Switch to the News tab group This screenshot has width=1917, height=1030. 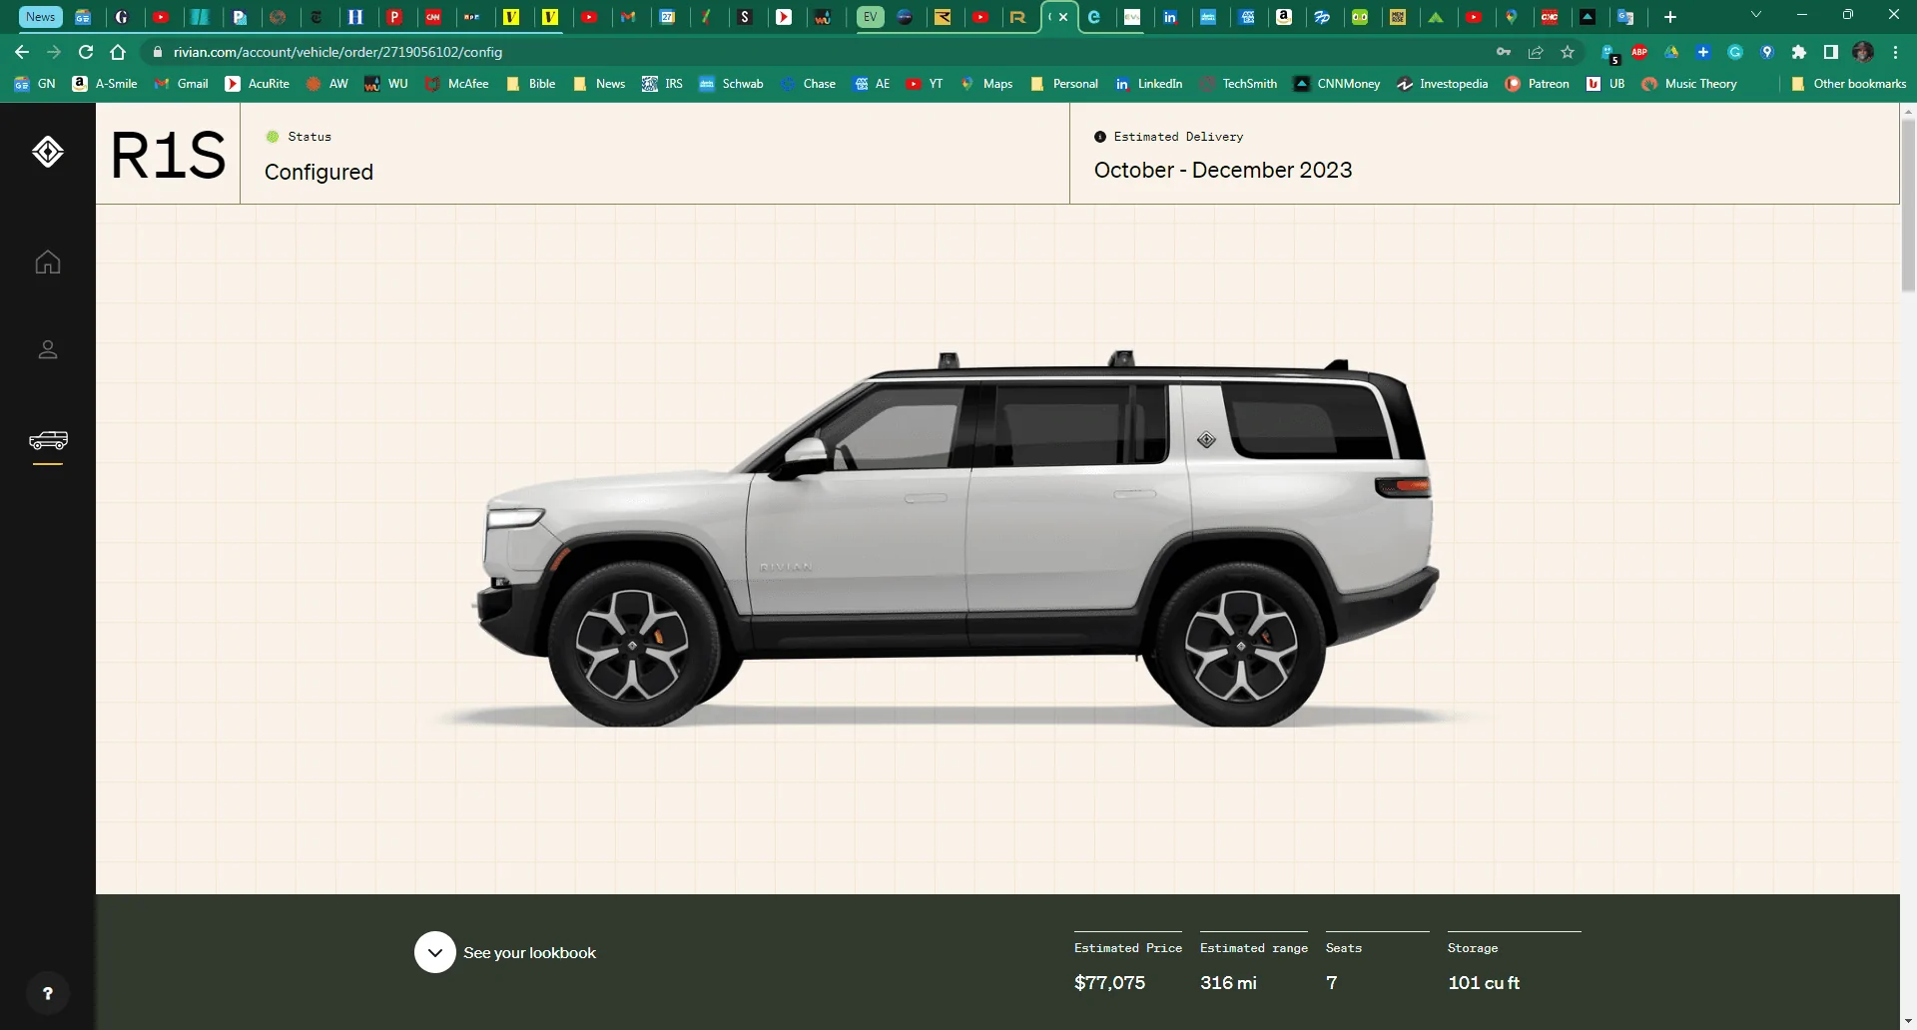(x=41, y=17)
